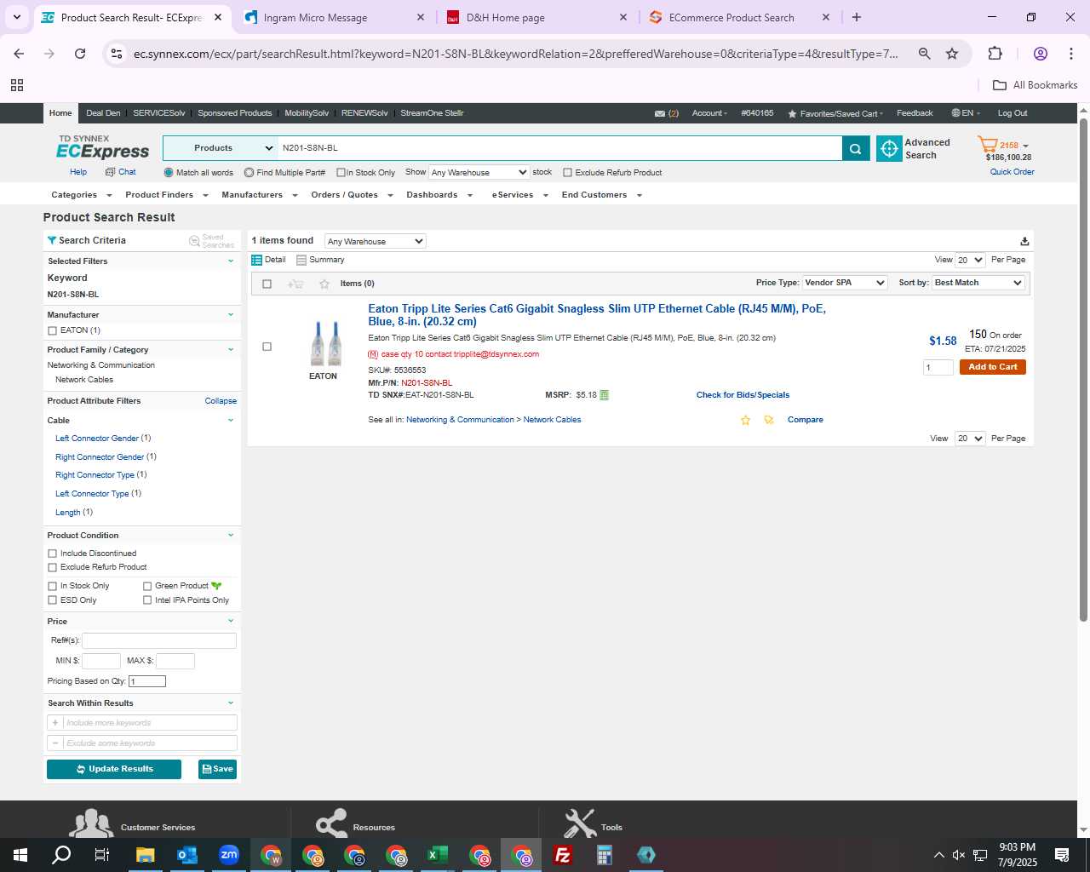Collapse the Manufacturer filter section

pos(230,315)
